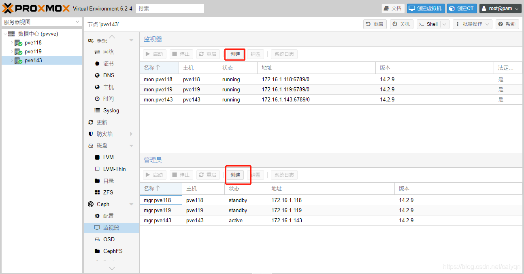Click 创建CT to create a container
The width and height of the screenshot is (524, 274).
(x=462, y=8)
